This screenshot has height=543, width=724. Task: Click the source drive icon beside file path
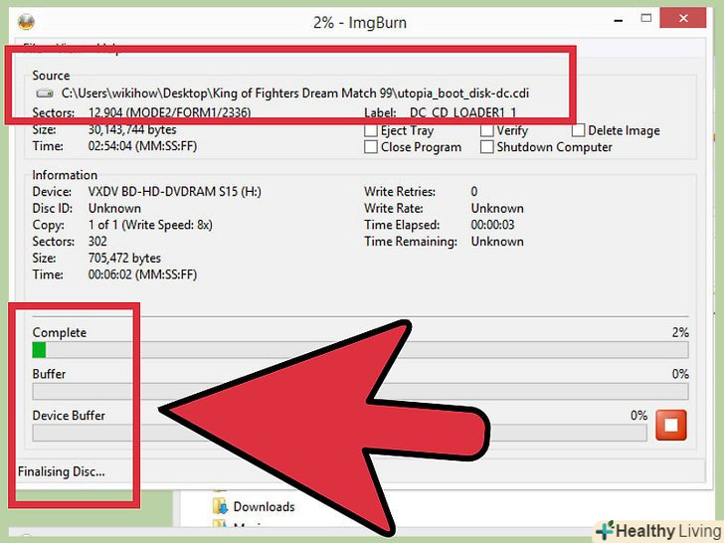[45, 93]
